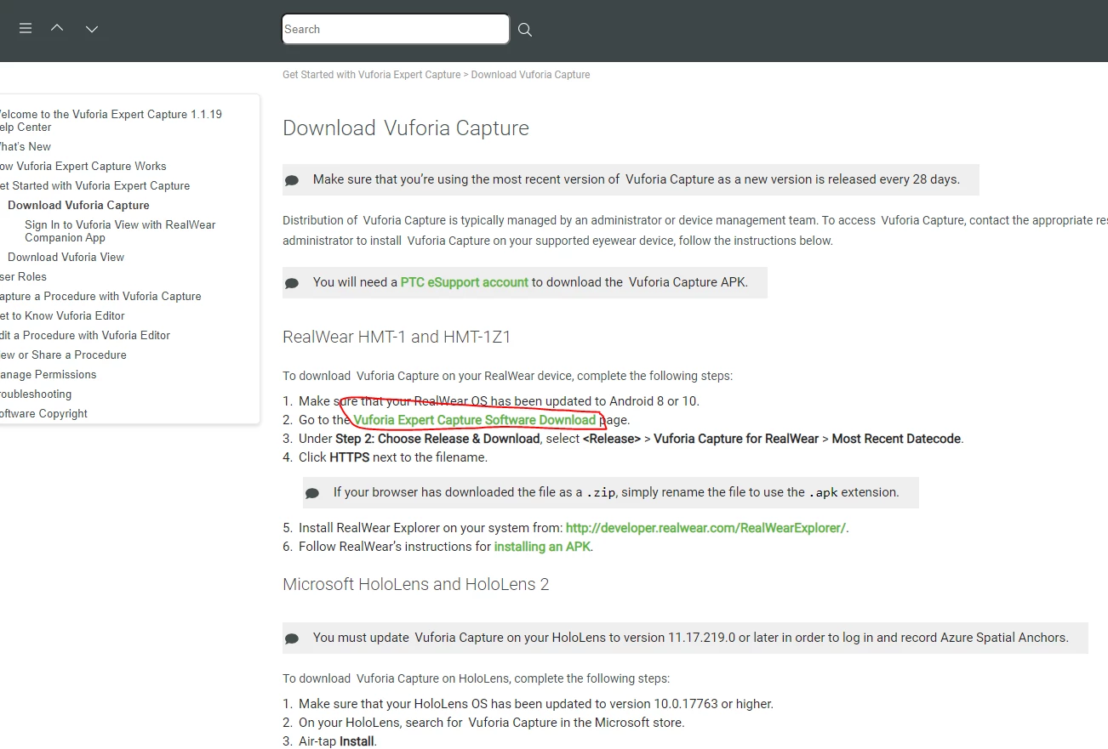Viewport: 1108px width, 749px height.
Task: Click the bold HTTPS text in step 4
Action: (x=351, y=457)
